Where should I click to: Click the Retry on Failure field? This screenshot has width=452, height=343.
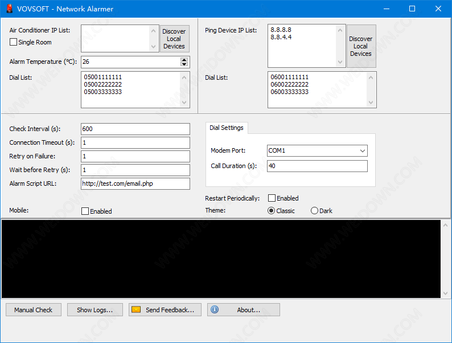[x=135, y=156]
